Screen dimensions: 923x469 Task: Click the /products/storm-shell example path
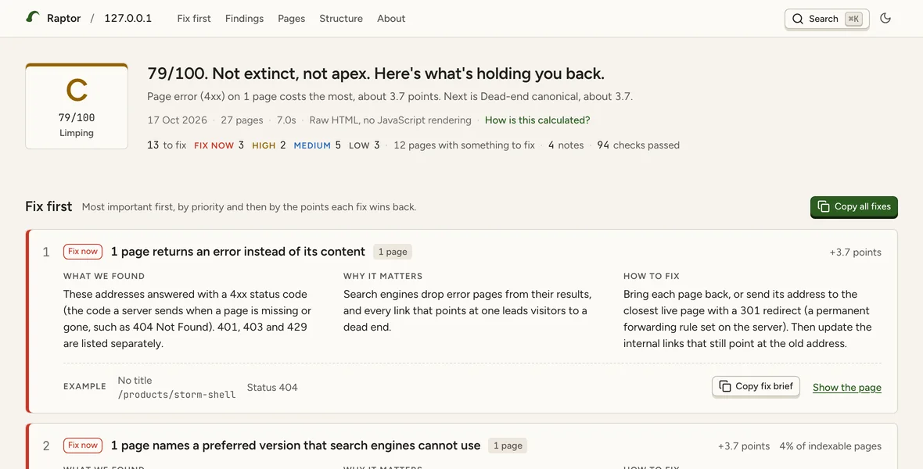click(x=177, y=395)
